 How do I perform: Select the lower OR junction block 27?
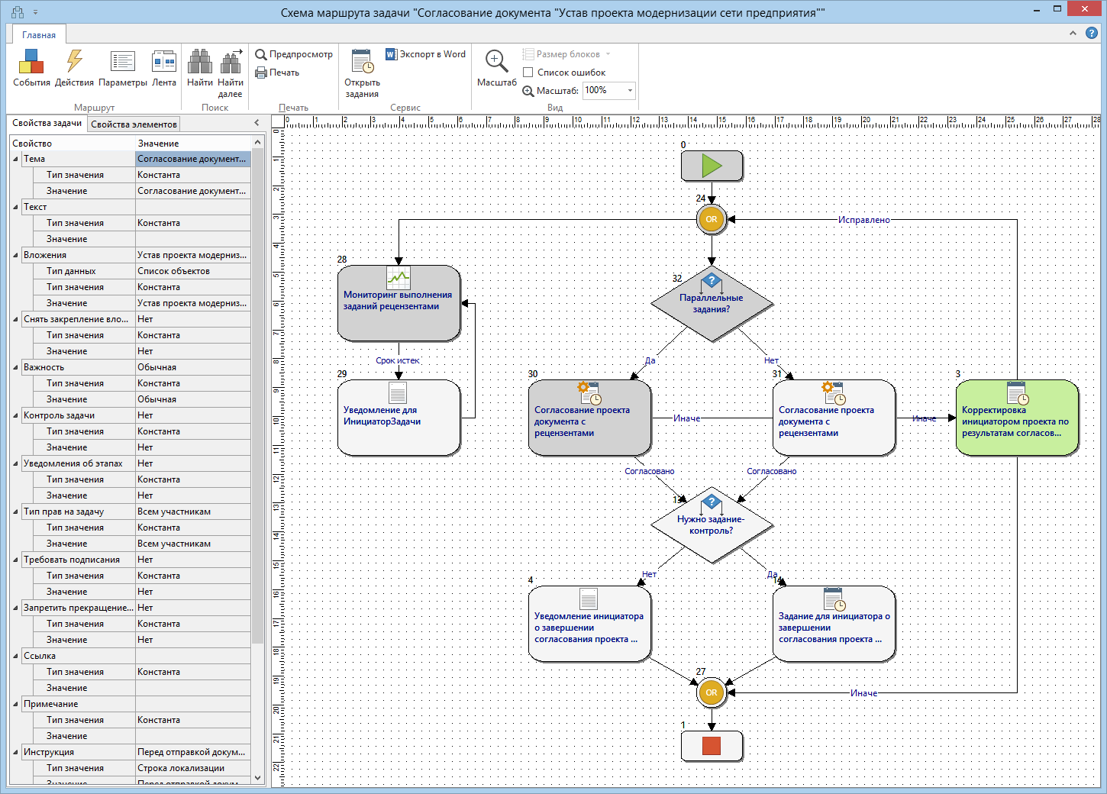click(x=712, y=692)
